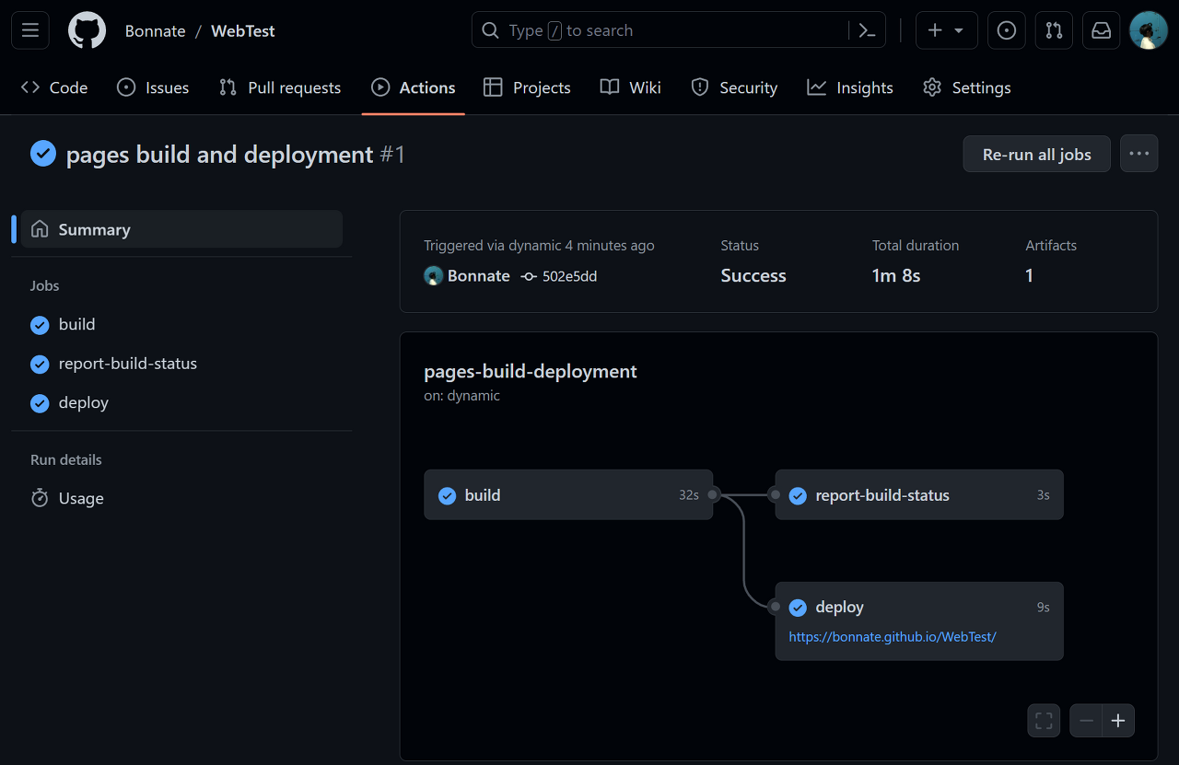
Task: Click the Summary home icon
Action: (40, 229)
